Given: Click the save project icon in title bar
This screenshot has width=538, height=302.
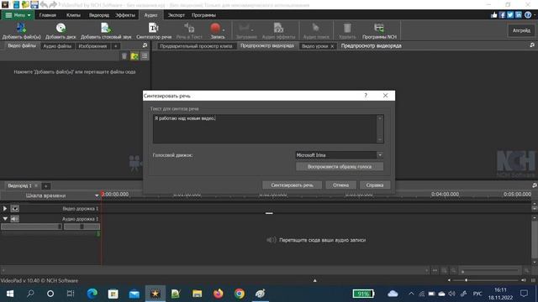Looking at the screenshot, I should pos(34,4).
